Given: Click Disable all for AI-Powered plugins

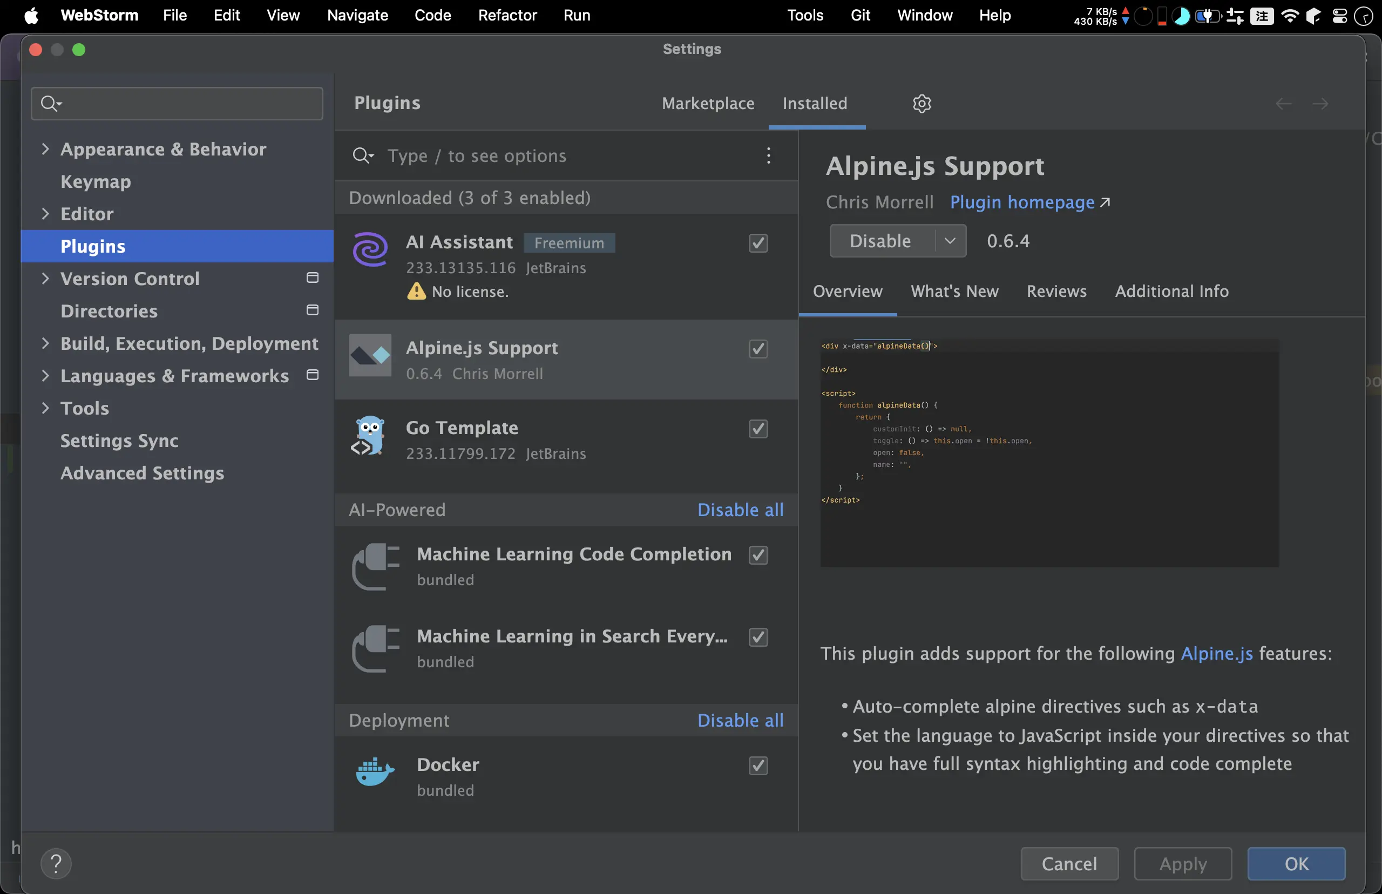Looking at the screenshot, I should click(740, 510).
